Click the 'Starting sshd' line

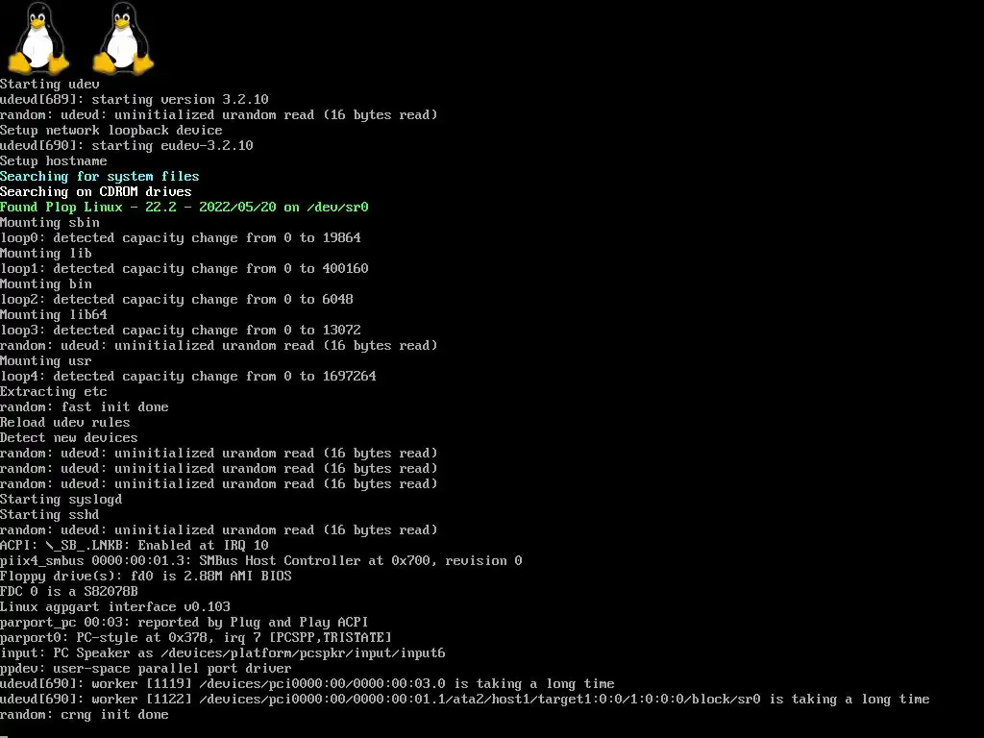click(x=50, y=515)
